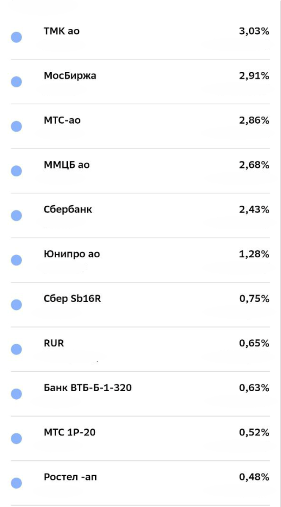
Task: Select the Банк ВТБ-Б-1-320 bond row
Action: click(140, 394)
